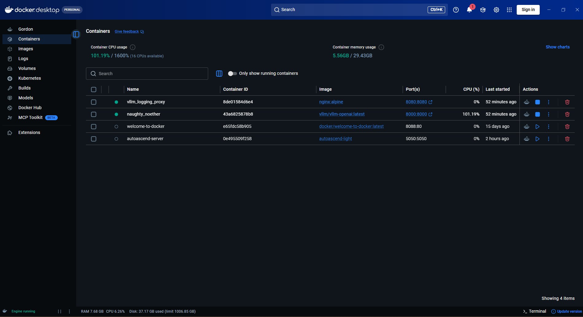583x317 pixels.
Task: Ask Gordon about vllm_logging_proxy container
Action: click(527, 102)
